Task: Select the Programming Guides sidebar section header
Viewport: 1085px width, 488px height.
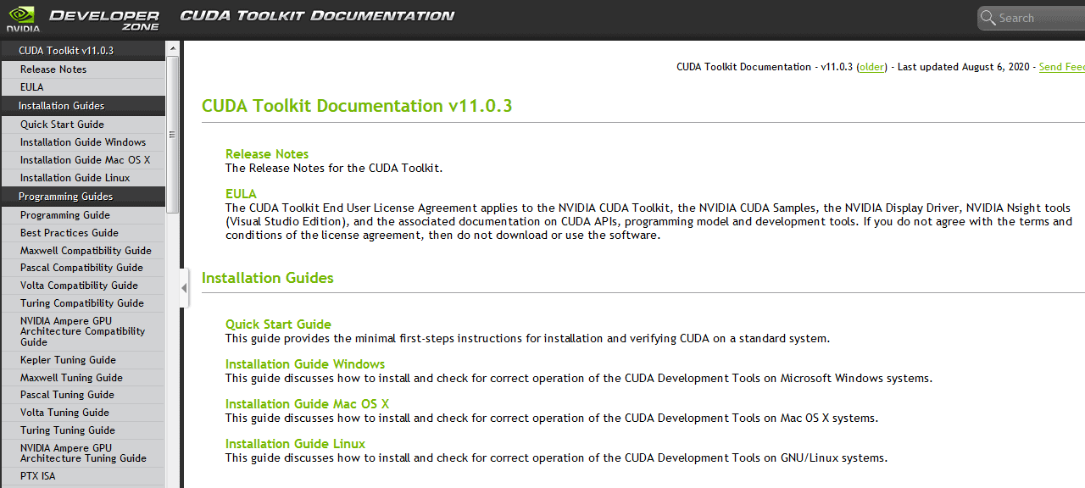Action: pyautogui.click(x=83, y=197)
